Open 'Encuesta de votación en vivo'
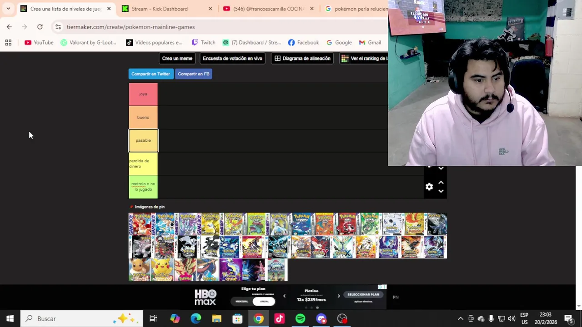 [x=232, y=59]
